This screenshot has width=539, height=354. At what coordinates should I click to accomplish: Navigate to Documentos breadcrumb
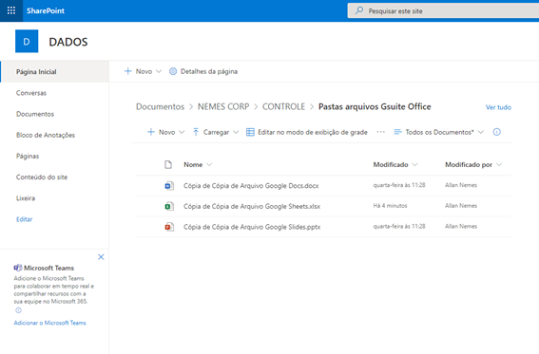click(x=161, y=106)
